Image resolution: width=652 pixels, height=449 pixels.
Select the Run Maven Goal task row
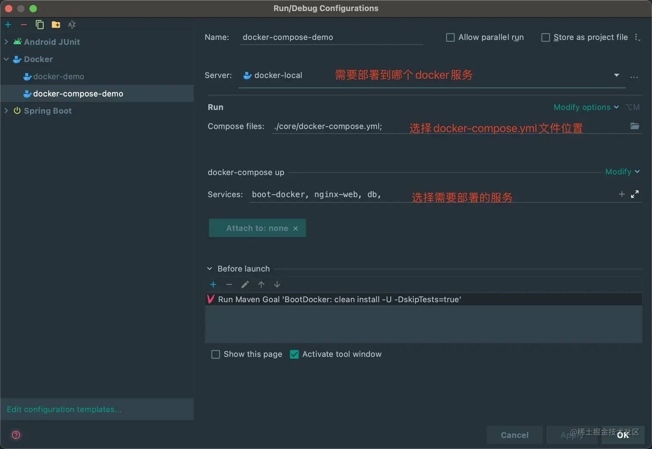coord(424,299)
